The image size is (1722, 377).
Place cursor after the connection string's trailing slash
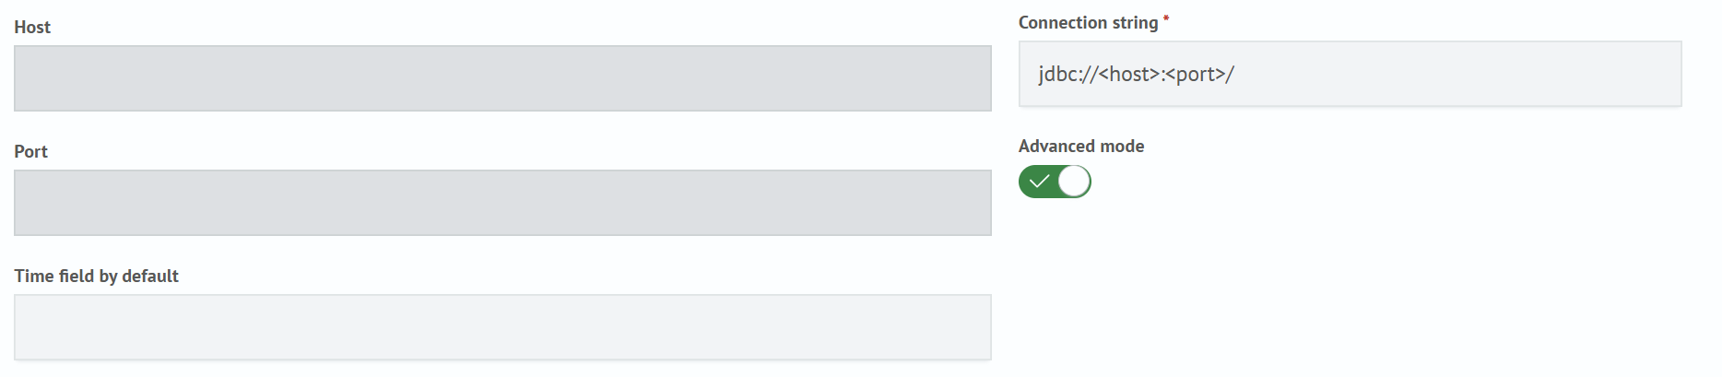tap(1236, 75)
